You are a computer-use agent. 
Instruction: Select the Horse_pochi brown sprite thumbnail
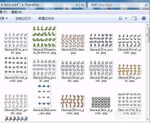73,101
